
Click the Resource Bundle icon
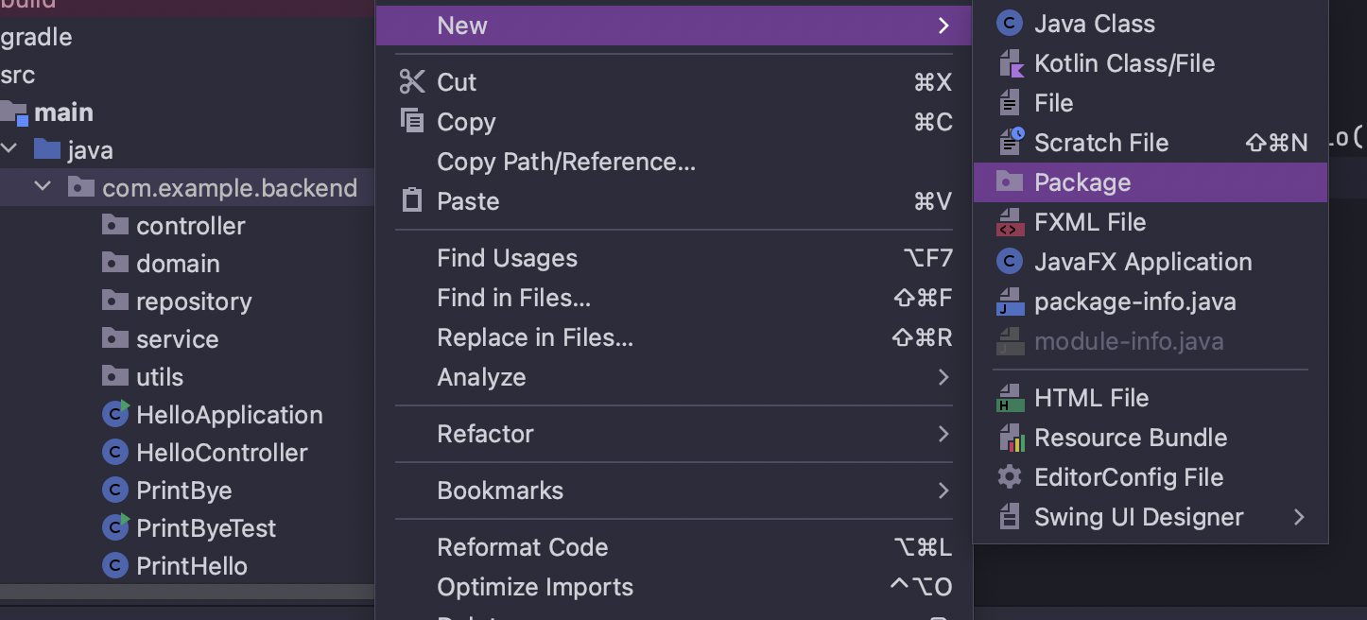point(1010,438)
